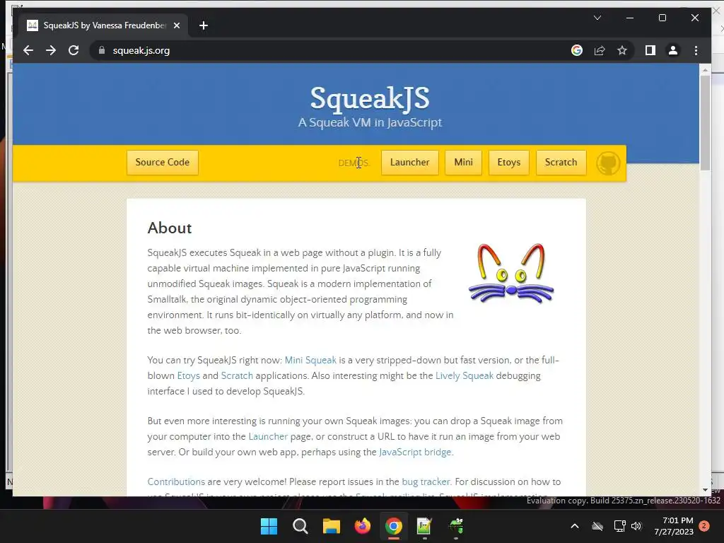The image size is (724, 543).
Task: Go forward to the next page
Action: 51,50
